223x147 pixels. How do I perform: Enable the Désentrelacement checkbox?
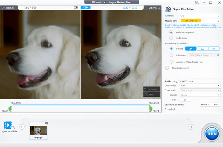[x=167, y=68]
